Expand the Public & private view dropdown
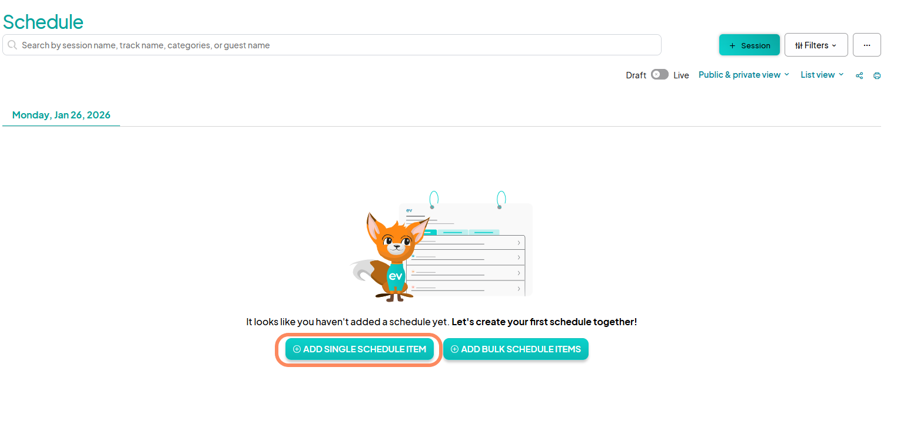This screenshot has width=897, height=423. point(743,75)
